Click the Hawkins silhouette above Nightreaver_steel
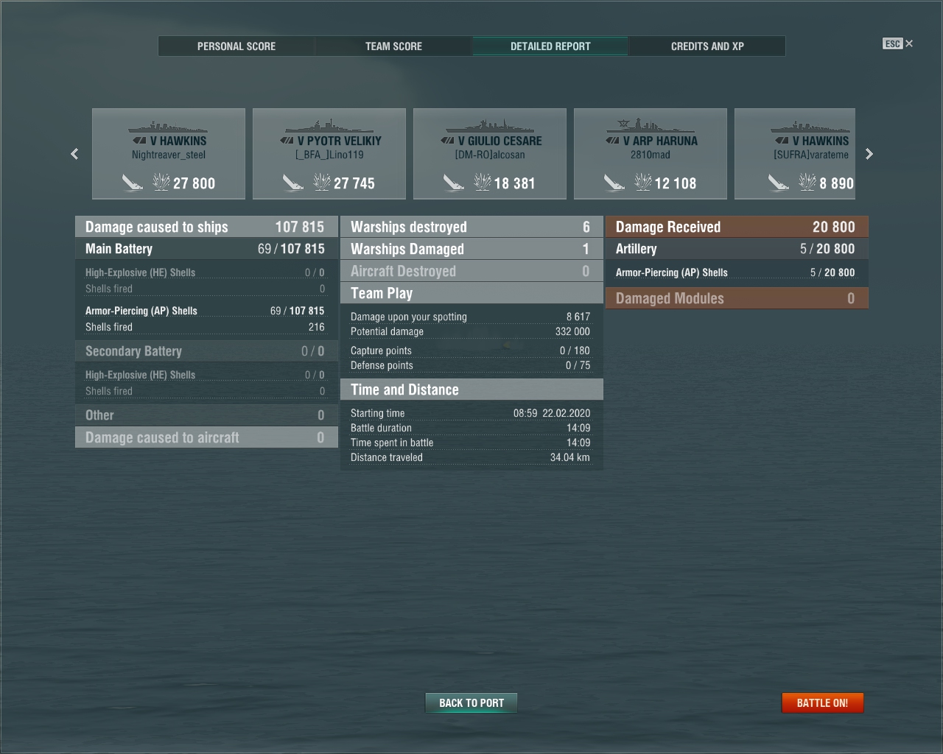The width and height of the screenshot is (943, 754). pyautogui.click(x=169, y=126)
